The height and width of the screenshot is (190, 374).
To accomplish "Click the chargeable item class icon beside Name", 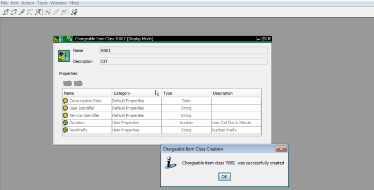I will (64, 56).
